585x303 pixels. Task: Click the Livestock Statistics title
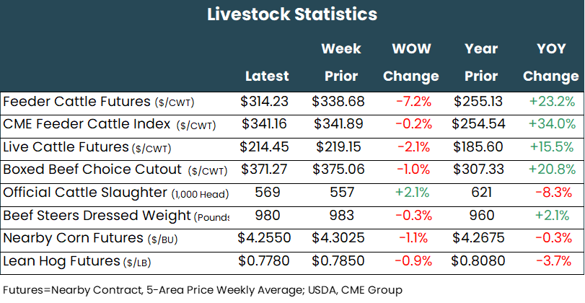tap(292, 14)
